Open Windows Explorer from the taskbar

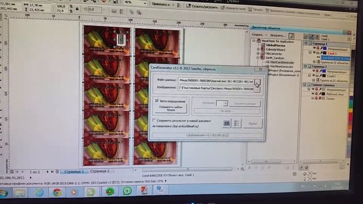tap(20, 193)
